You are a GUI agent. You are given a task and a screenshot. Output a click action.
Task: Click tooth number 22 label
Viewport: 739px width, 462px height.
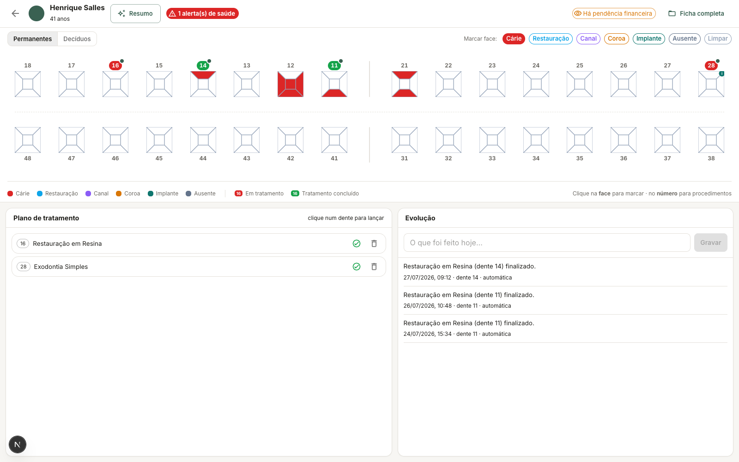click(x=448, y=66)
